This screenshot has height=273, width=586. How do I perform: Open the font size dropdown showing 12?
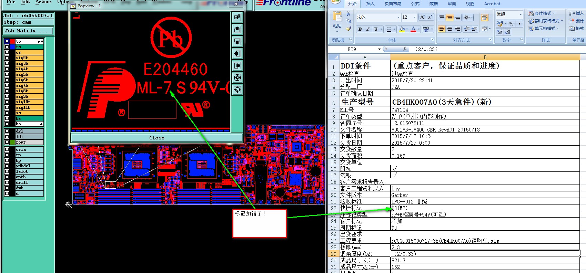point(415,17)
